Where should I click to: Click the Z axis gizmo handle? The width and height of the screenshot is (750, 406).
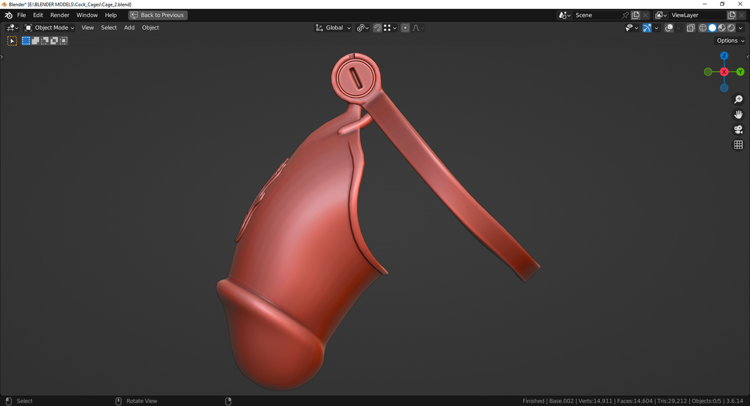[724, 56]
